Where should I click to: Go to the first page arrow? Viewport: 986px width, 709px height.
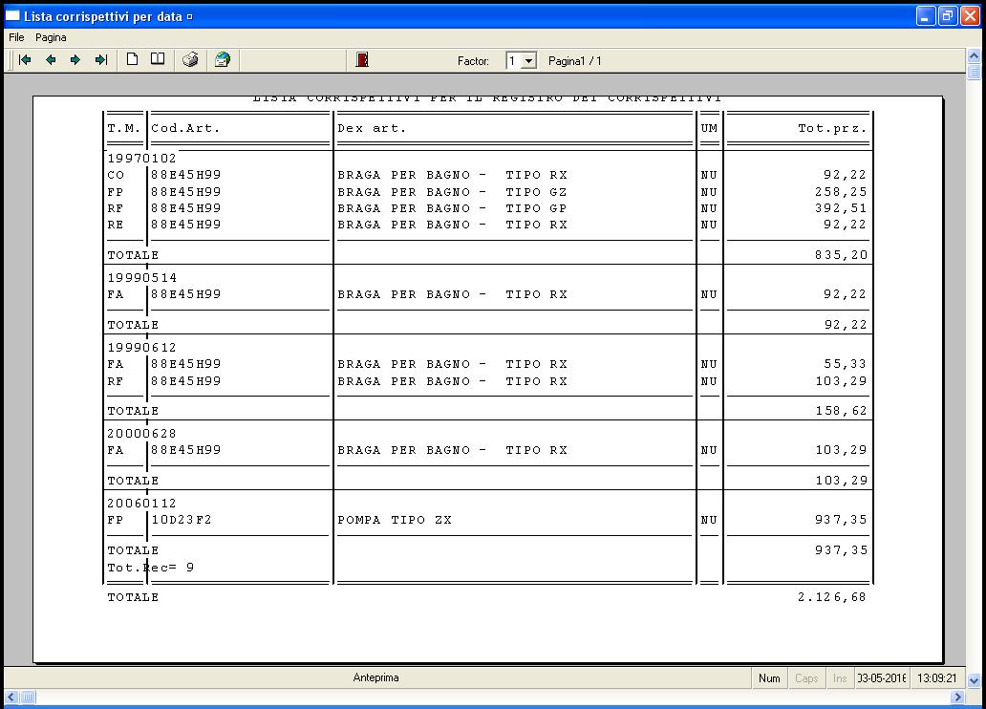(26, 60)
